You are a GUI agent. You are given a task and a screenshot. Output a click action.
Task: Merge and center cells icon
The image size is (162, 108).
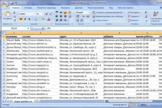coord(70,16)
